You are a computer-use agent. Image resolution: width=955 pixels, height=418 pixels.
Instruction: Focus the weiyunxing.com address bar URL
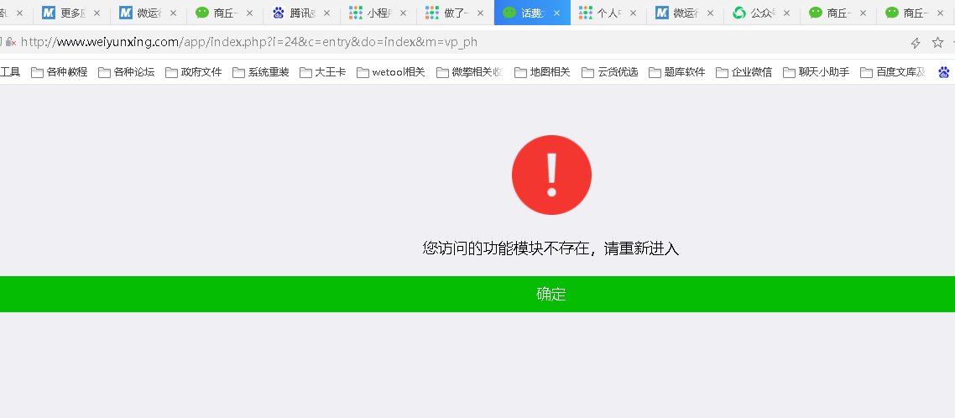point(249,42)
